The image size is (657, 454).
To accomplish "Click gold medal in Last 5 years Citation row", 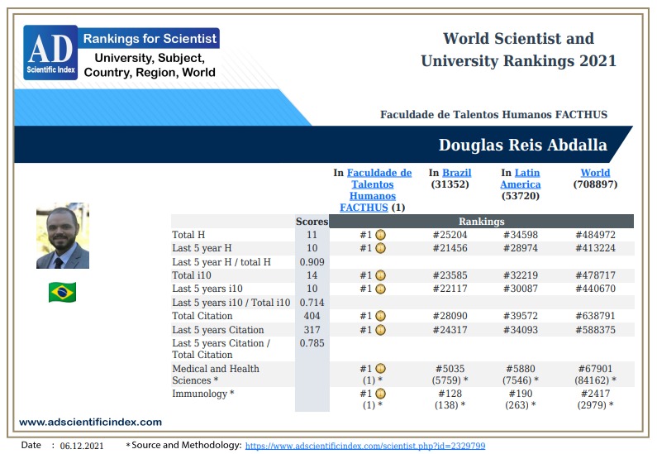I will tap(380, 329).
